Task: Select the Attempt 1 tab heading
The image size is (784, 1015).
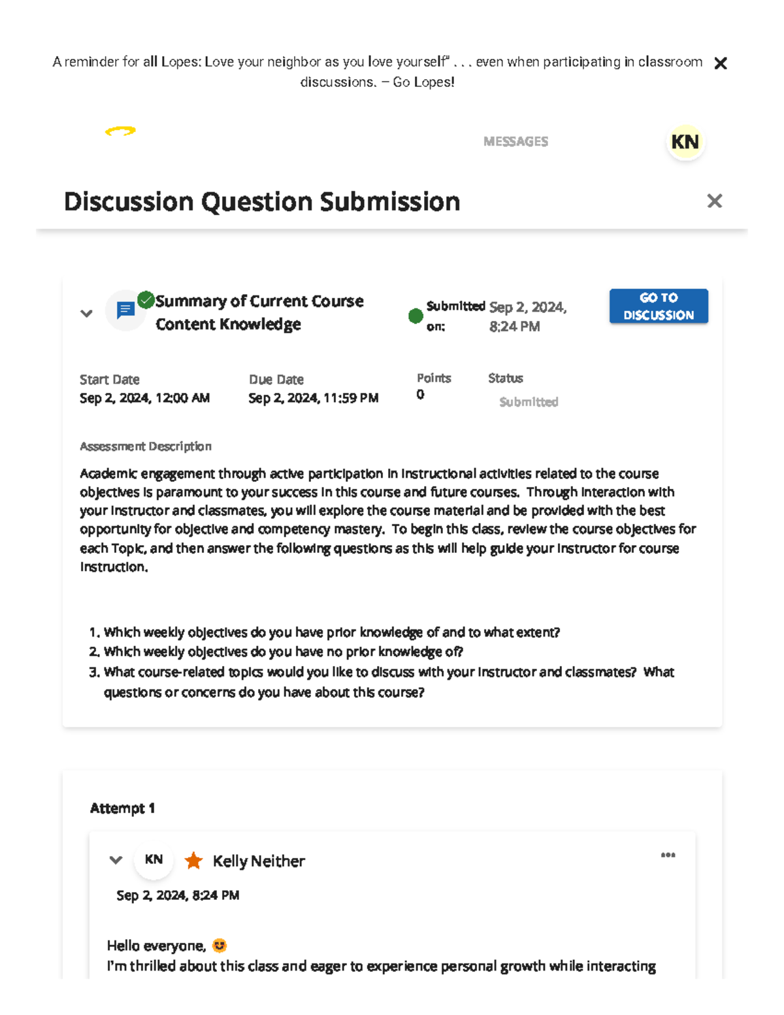Action: pyautogui.click(x=122, y=808)
